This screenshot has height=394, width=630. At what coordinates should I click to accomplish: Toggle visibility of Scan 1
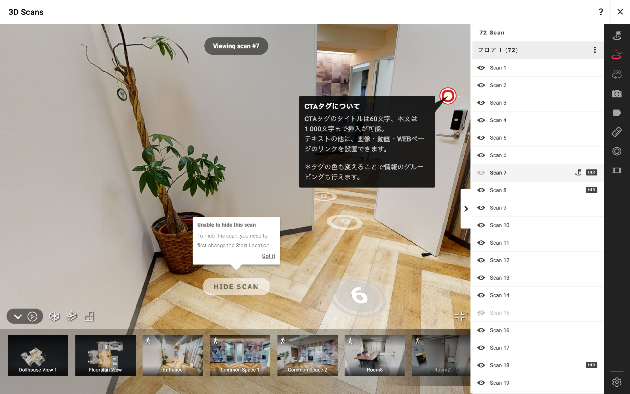point(481,68)
